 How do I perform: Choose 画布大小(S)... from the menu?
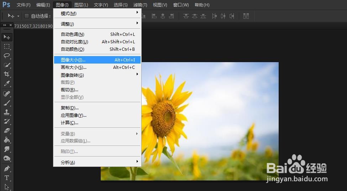[98, 67]
